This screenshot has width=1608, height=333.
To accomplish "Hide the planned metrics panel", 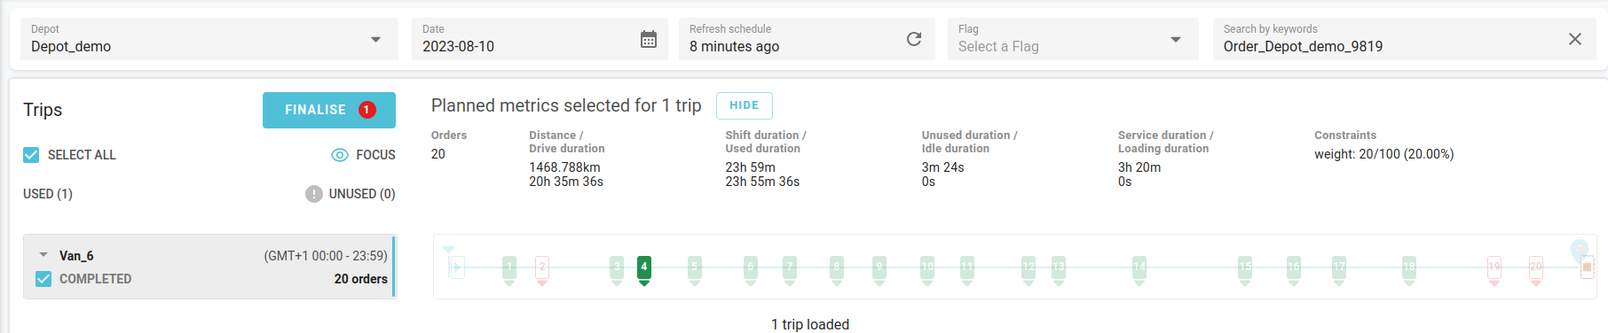I will (745, 105).
